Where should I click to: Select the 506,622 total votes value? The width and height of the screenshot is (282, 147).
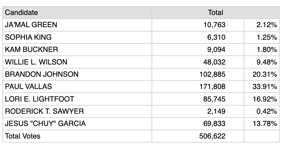[212, 136]
